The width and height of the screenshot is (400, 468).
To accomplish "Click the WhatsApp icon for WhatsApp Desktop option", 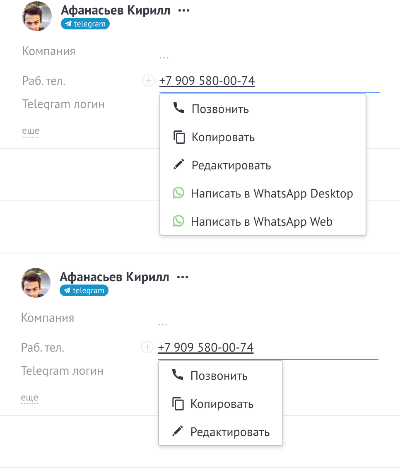I will point(178,193).
